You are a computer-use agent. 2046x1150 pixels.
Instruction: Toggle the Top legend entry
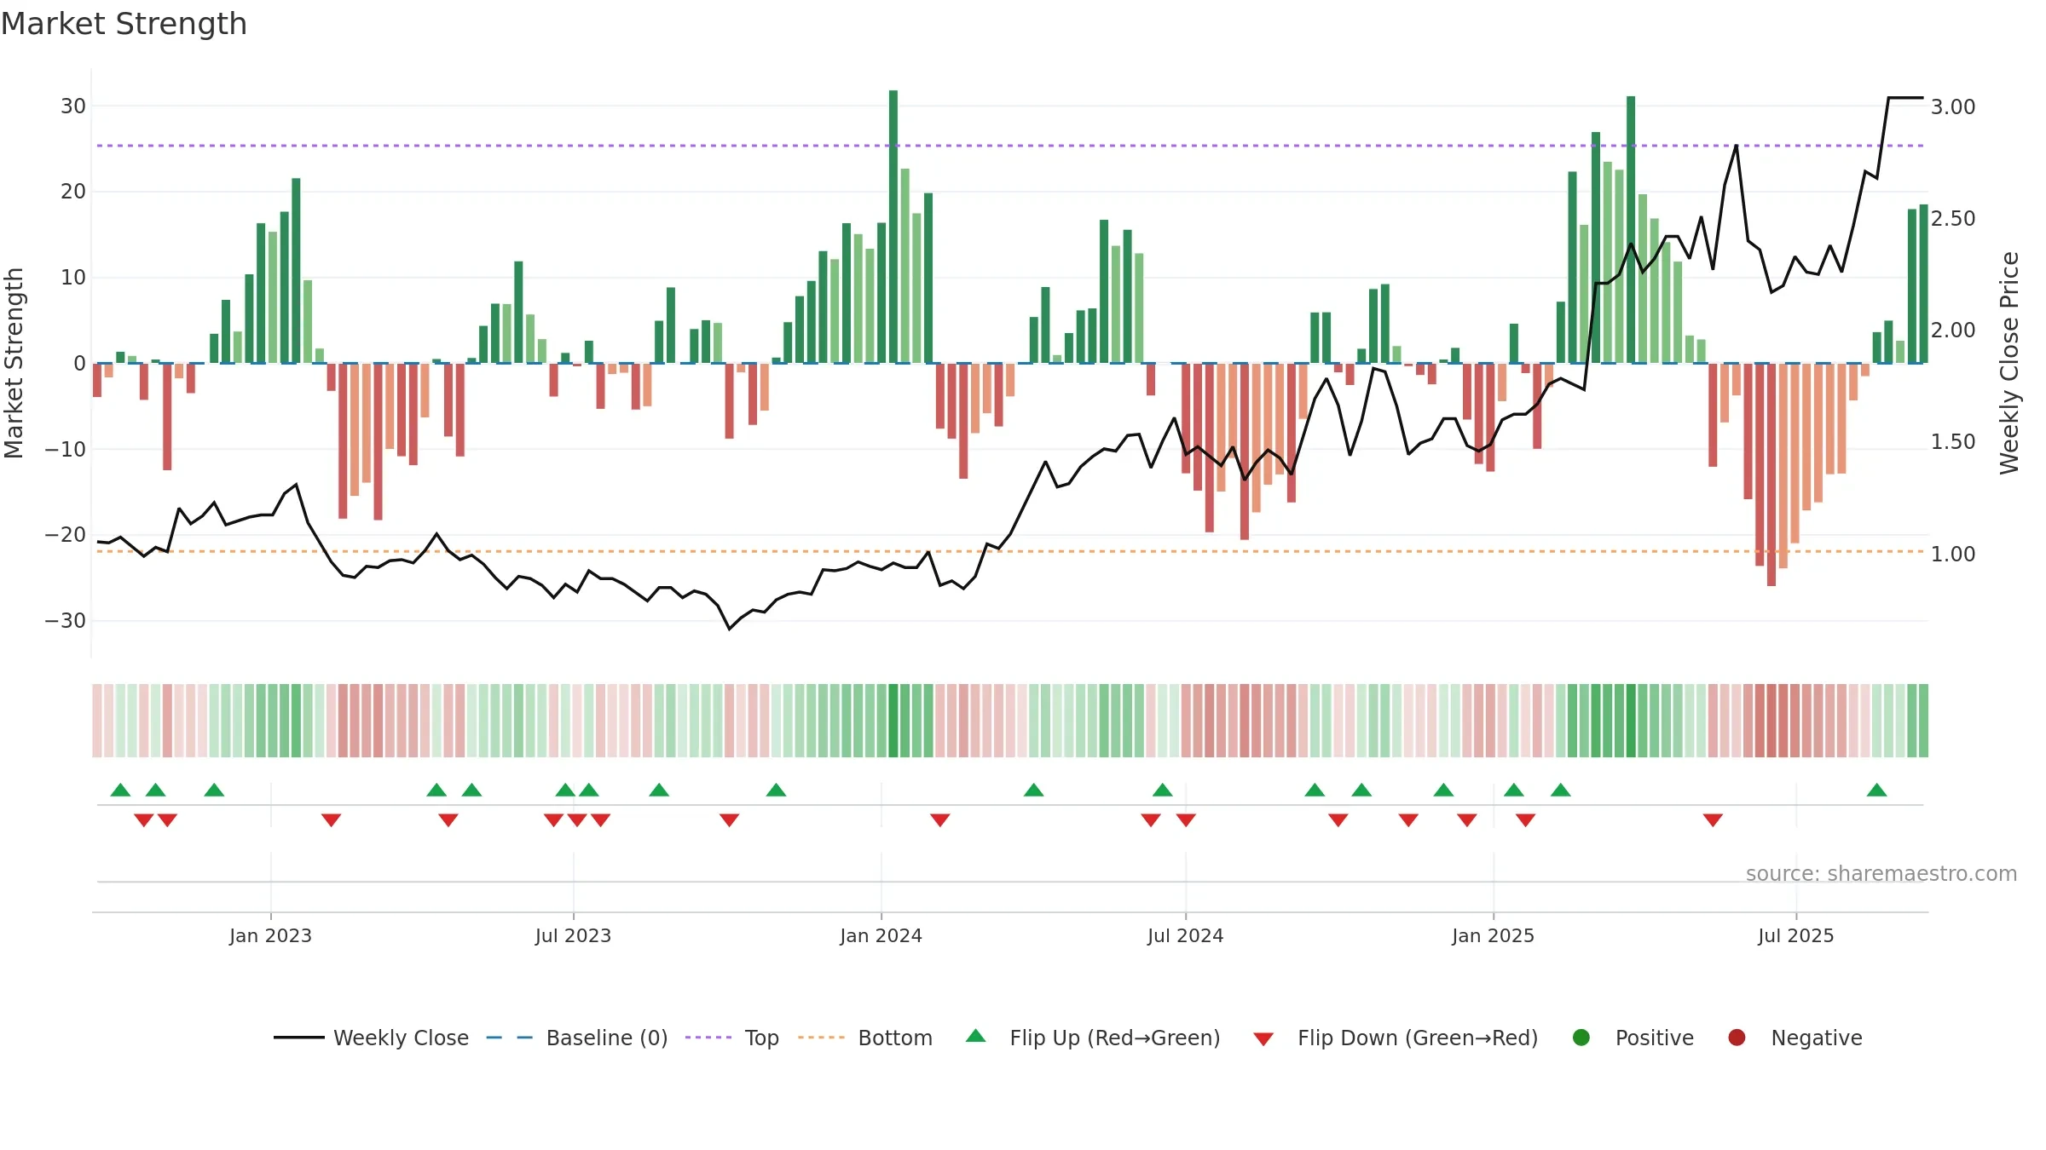pos(732,1038)
